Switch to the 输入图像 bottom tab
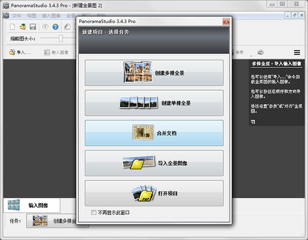Viewport: 308px width, 240px height. point(32,205)
